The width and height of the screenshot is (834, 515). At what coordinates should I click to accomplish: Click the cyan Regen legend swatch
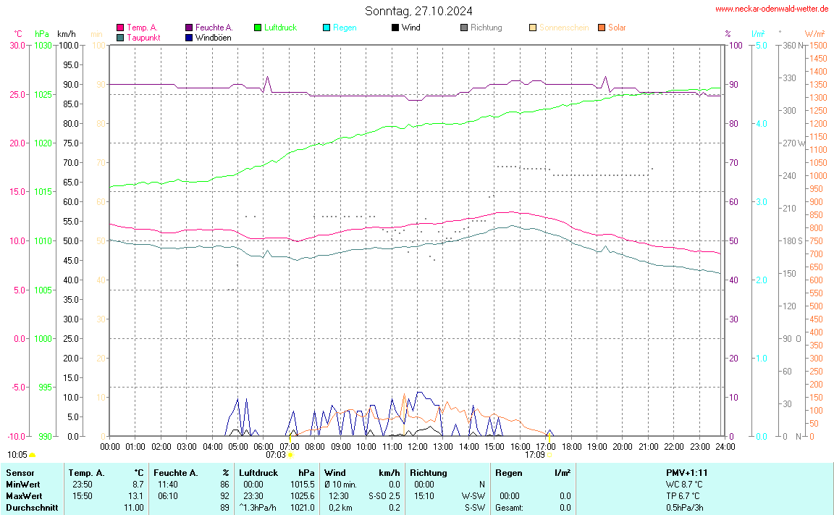327,28
